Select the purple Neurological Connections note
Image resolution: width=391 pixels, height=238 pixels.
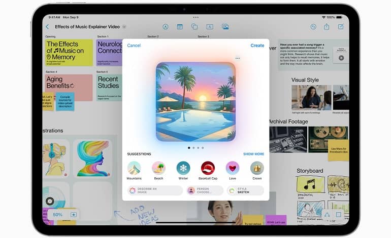click(x=109, y=53)
